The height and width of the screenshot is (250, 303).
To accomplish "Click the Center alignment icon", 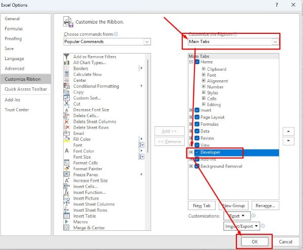I will tap(67, 80).
